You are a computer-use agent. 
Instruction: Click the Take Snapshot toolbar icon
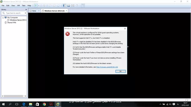coord(50,6)
